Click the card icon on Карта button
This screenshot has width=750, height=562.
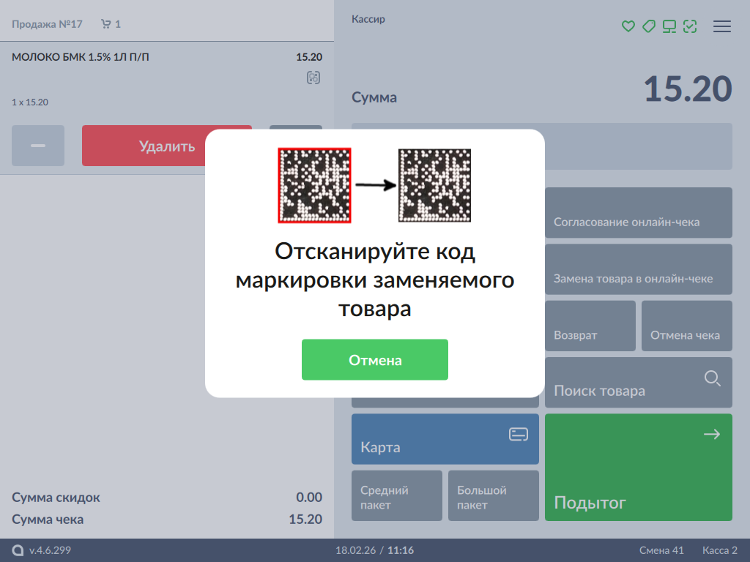click(x=519, y=435)
